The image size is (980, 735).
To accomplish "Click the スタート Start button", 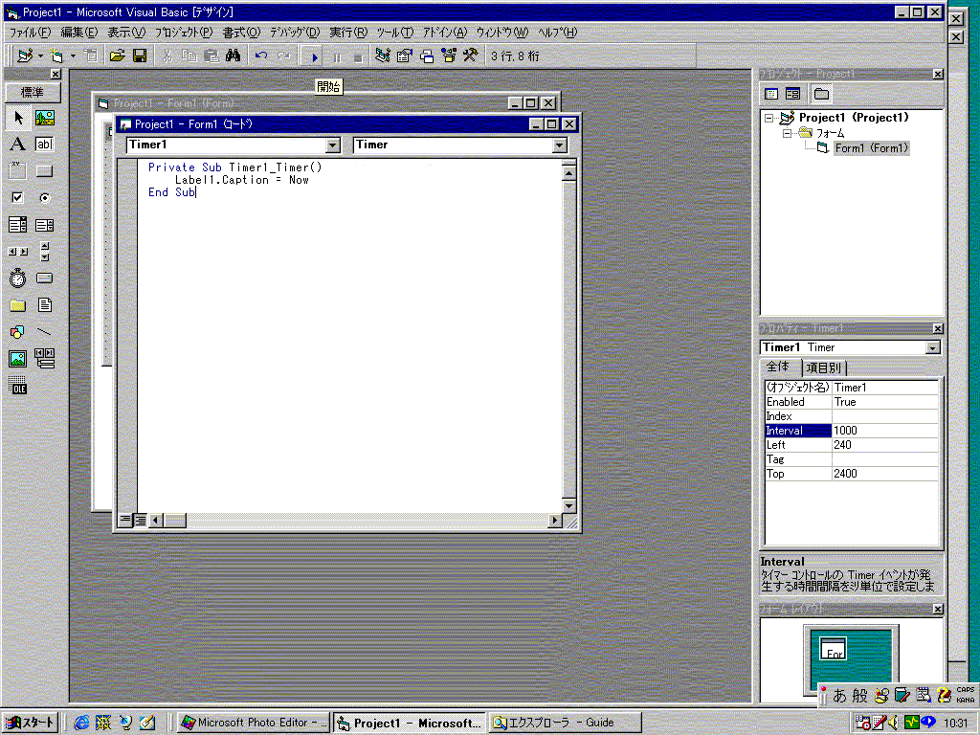I will click(x=30, y=723).
